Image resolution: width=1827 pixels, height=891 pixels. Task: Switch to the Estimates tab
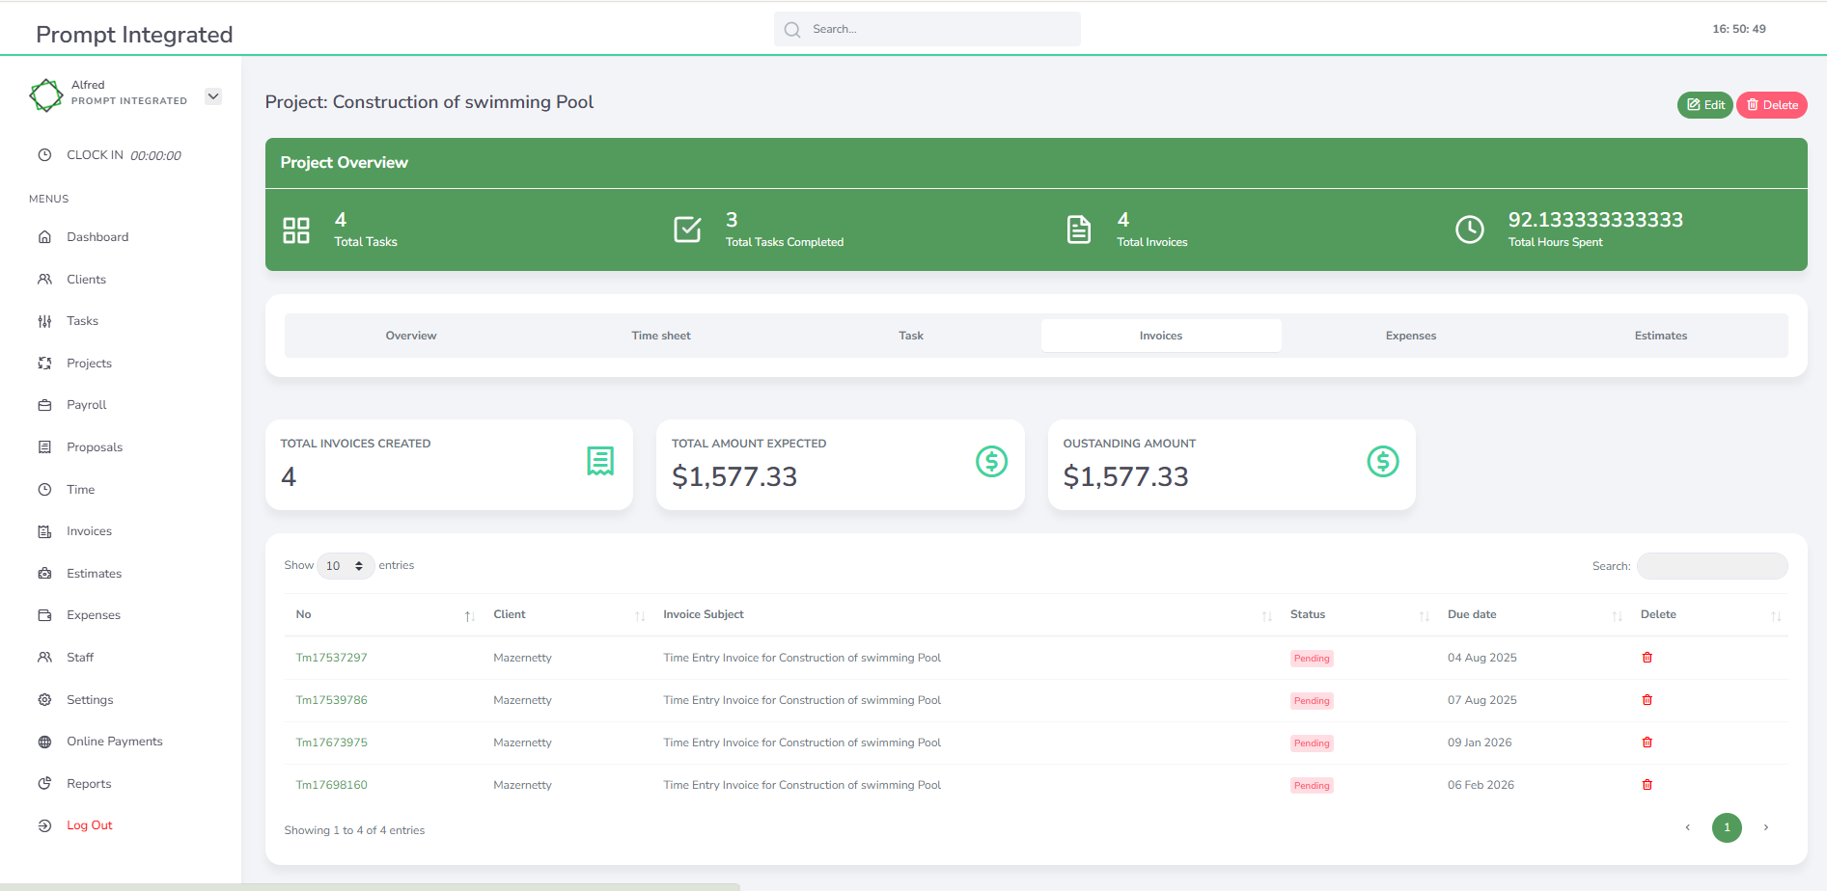click(x=1660, y=336)
